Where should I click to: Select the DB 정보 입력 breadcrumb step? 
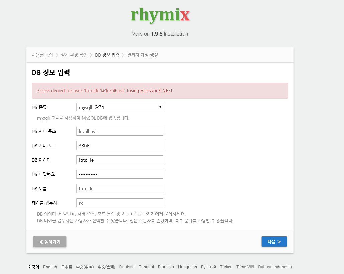pyautogui.click(x=107, y=55)
